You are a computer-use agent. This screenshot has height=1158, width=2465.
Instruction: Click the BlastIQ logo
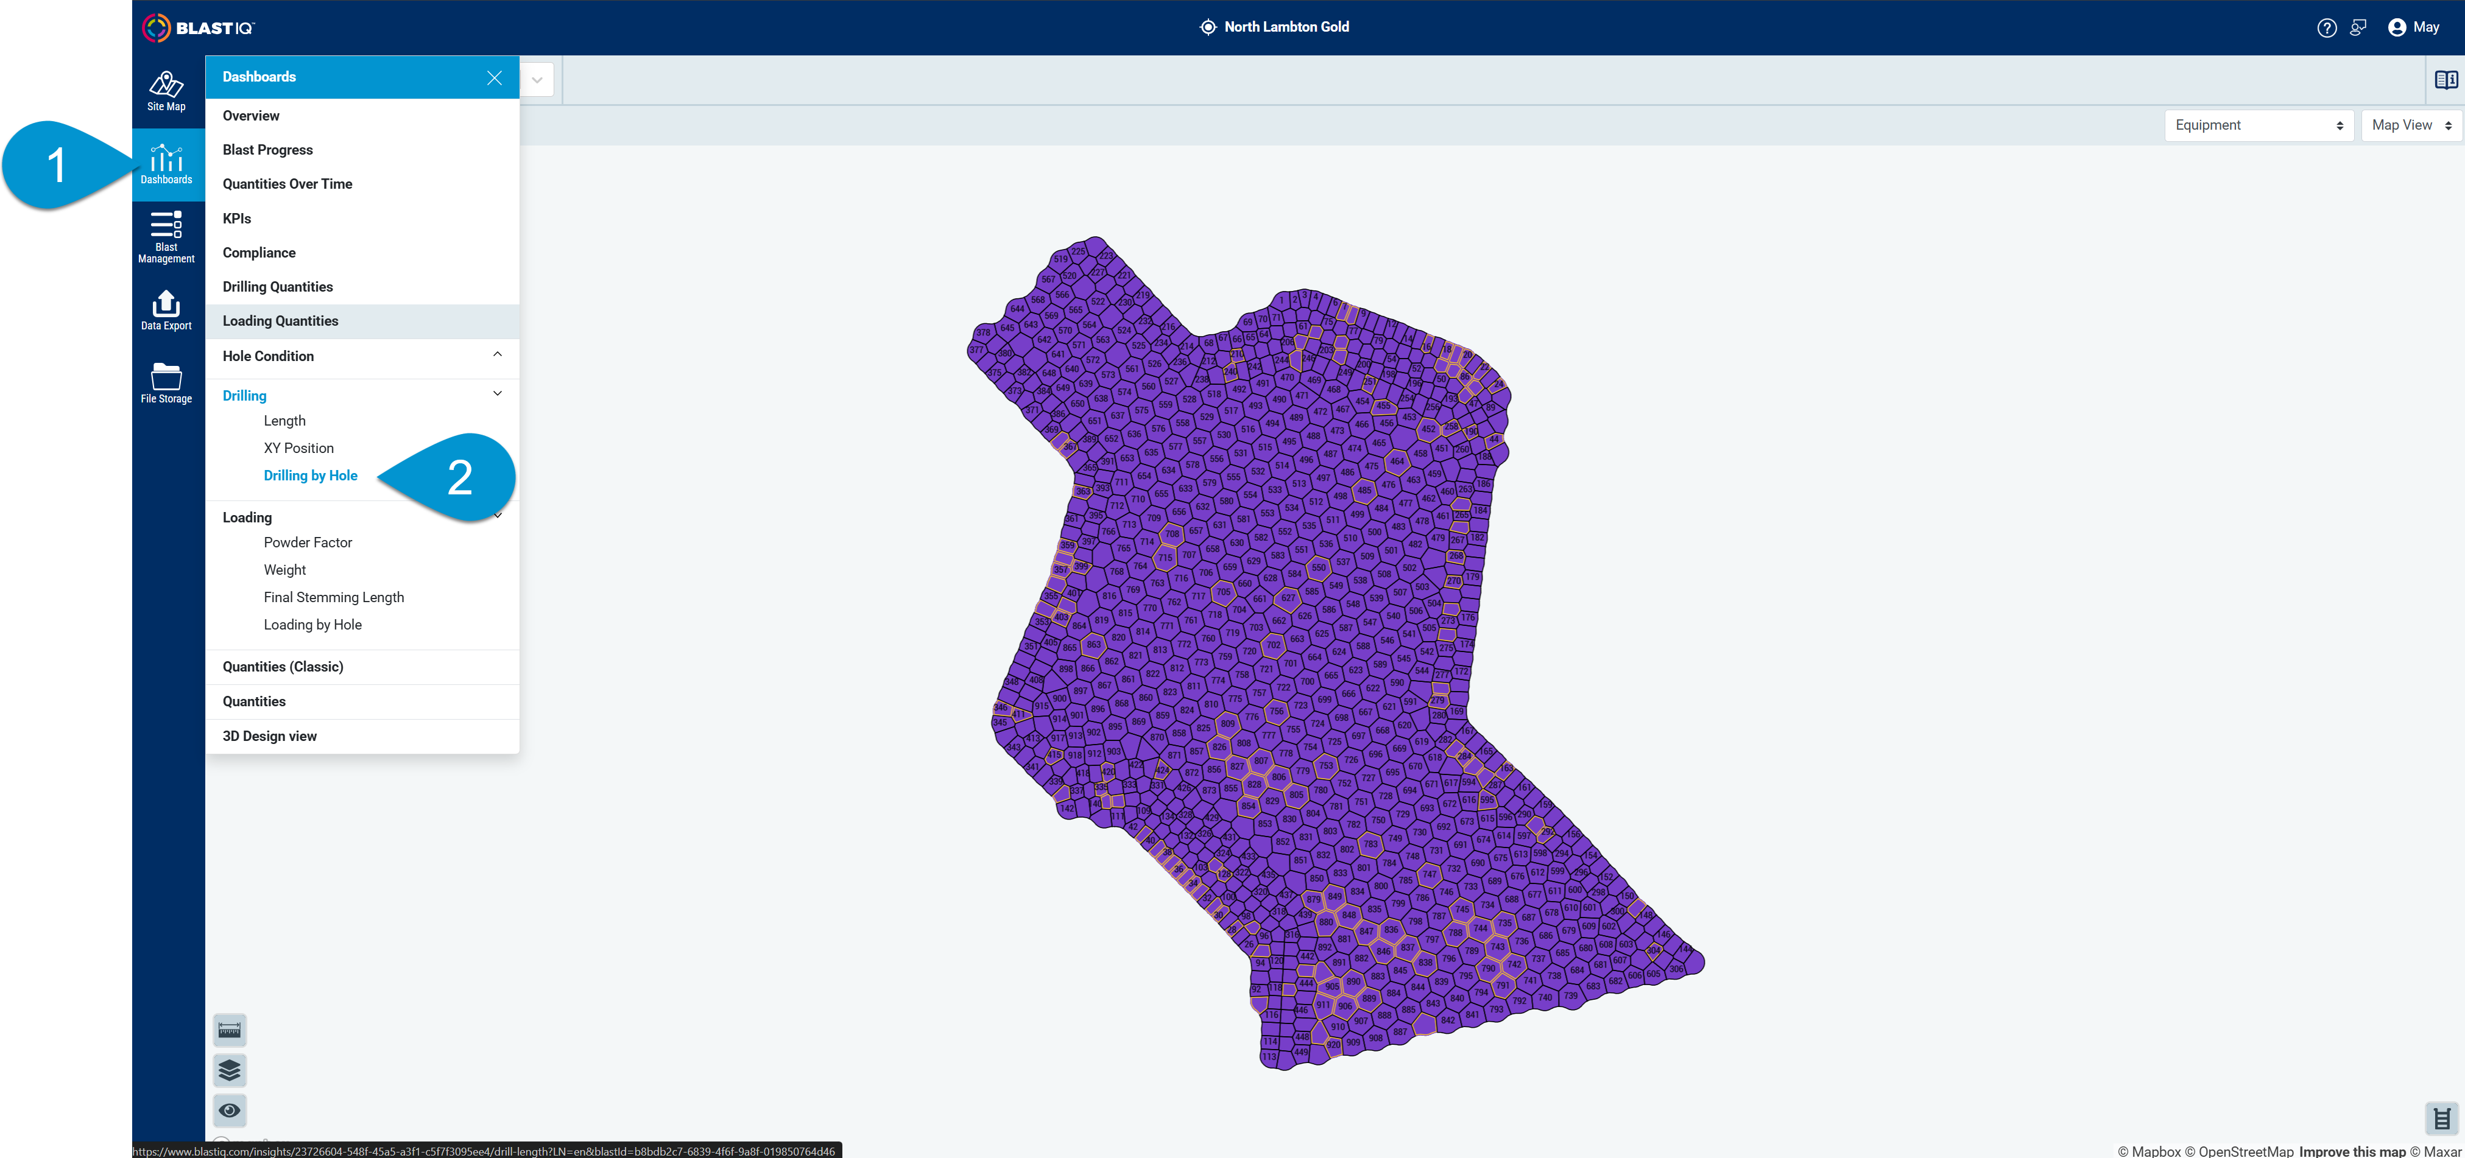coord(198,28)
